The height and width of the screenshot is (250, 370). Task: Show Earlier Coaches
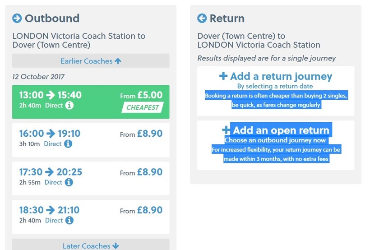point(91,61)
